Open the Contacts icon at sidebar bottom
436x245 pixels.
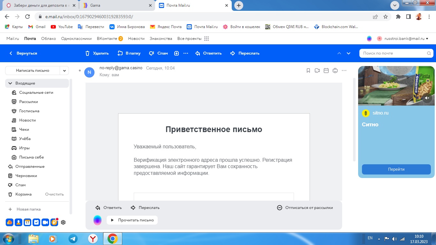click(19, 222)
